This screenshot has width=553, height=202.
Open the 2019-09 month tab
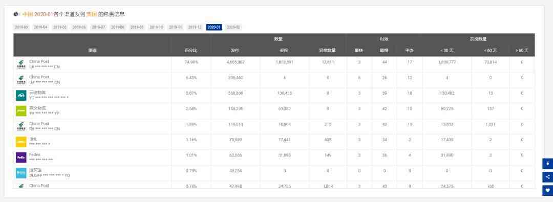click(x=137, y=27)
